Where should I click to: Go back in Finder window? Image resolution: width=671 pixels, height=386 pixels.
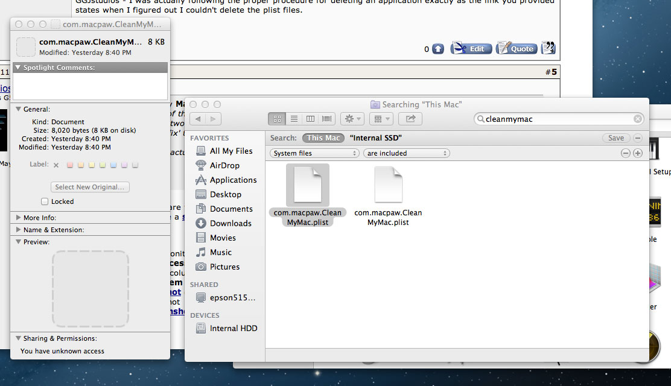(x=198, y=119)
